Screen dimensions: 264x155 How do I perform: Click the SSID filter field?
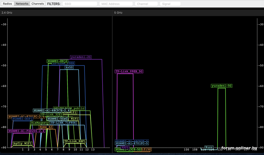click(x=80, y=4)
